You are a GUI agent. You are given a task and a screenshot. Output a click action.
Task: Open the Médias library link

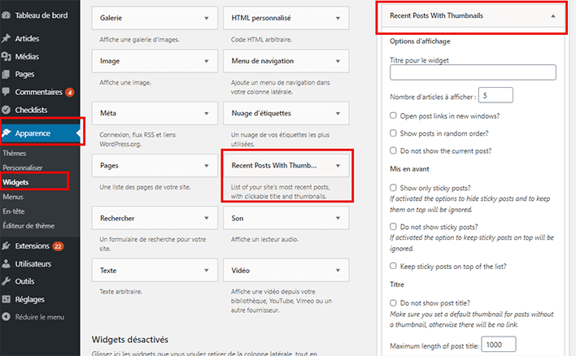click(27, 56)
